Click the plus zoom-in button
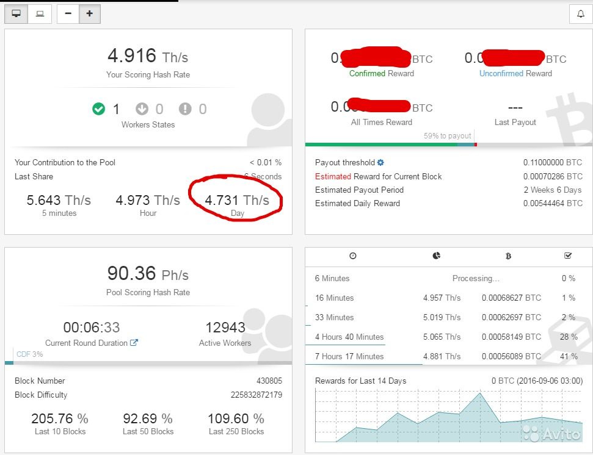 (89, 13)
